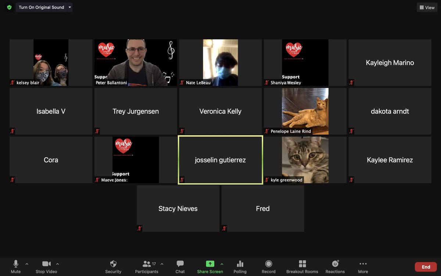Open Reactions picker

[x=335, y=267]
